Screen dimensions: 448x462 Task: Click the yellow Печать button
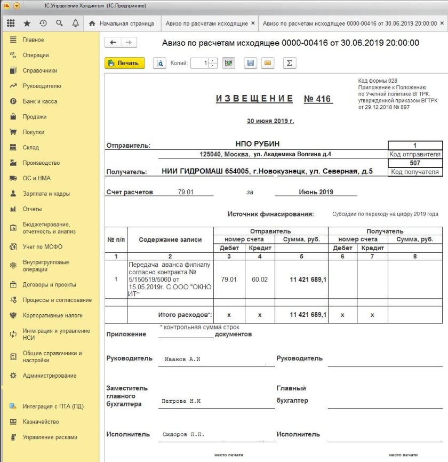[x=124, y=63]
